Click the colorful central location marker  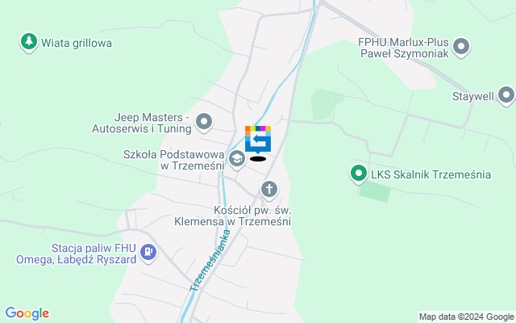(258, 140)
